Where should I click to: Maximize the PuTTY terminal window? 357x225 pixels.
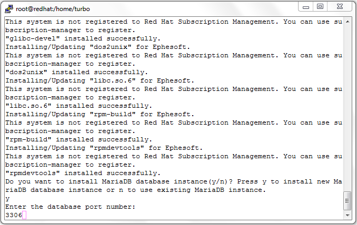click(x=320, y=7)
